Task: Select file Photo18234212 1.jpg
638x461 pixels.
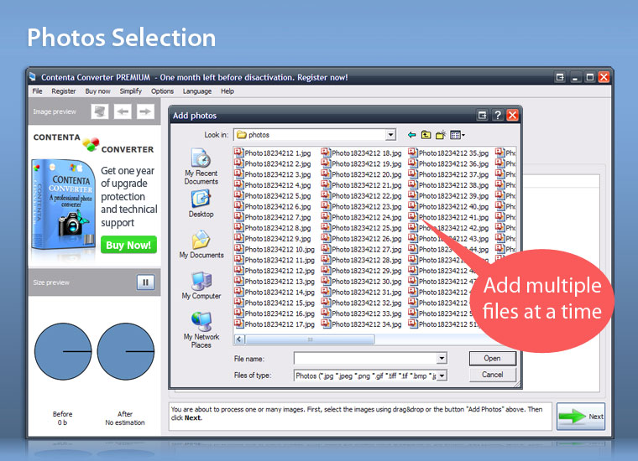Action: [x=273, y=153]
